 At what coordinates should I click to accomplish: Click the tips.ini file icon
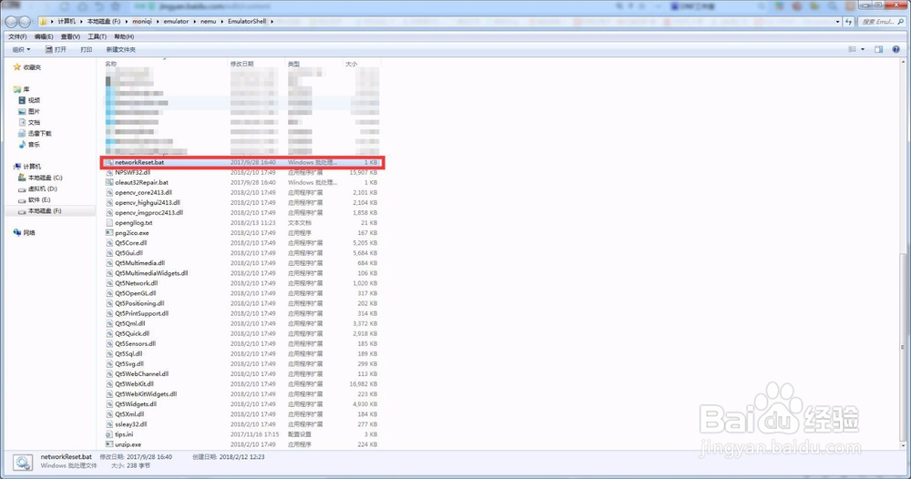coord(109,434)
